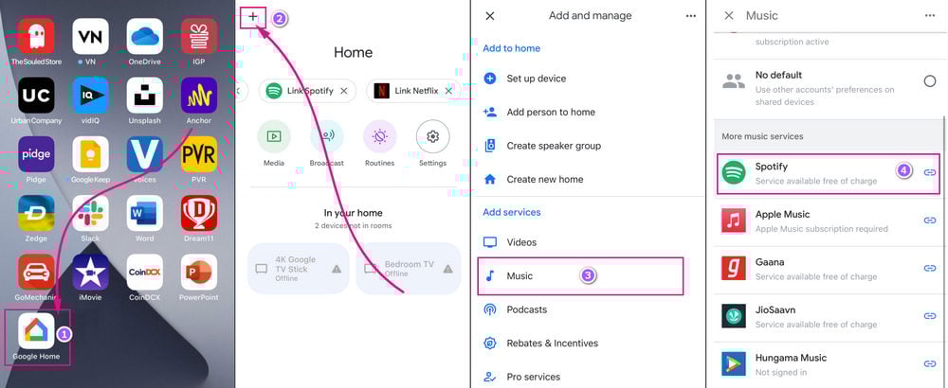Link the Gaana music service

[x=930, y=268]
